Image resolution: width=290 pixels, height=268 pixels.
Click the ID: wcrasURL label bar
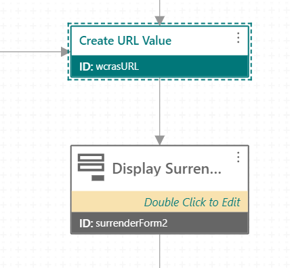coord(160,66)
